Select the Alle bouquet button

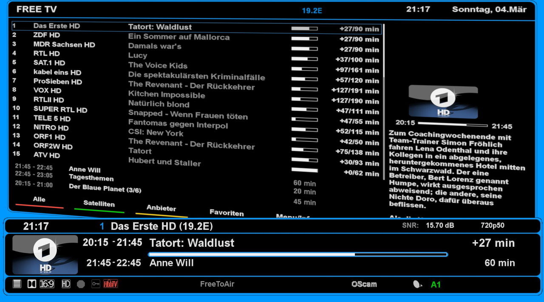[x=39, y=199]
